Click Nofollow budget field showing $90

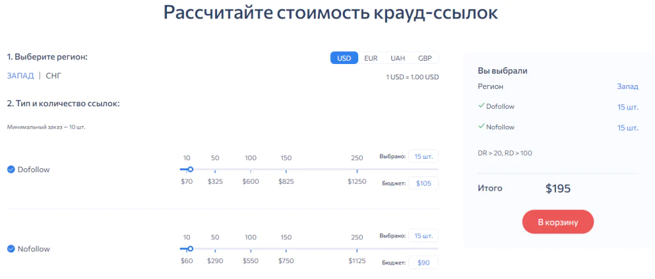pos(423,263)
